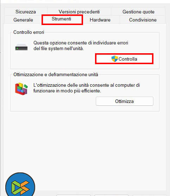Click the middle partially visible bottom dialog button
Viewport: 170px width, 196px height.
[112, 195]
